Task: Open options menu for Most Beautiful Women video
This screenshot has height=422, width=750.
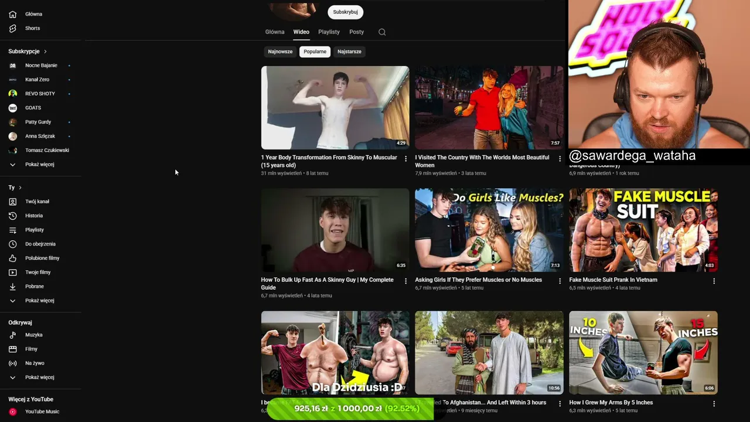Action: [560, 159]
